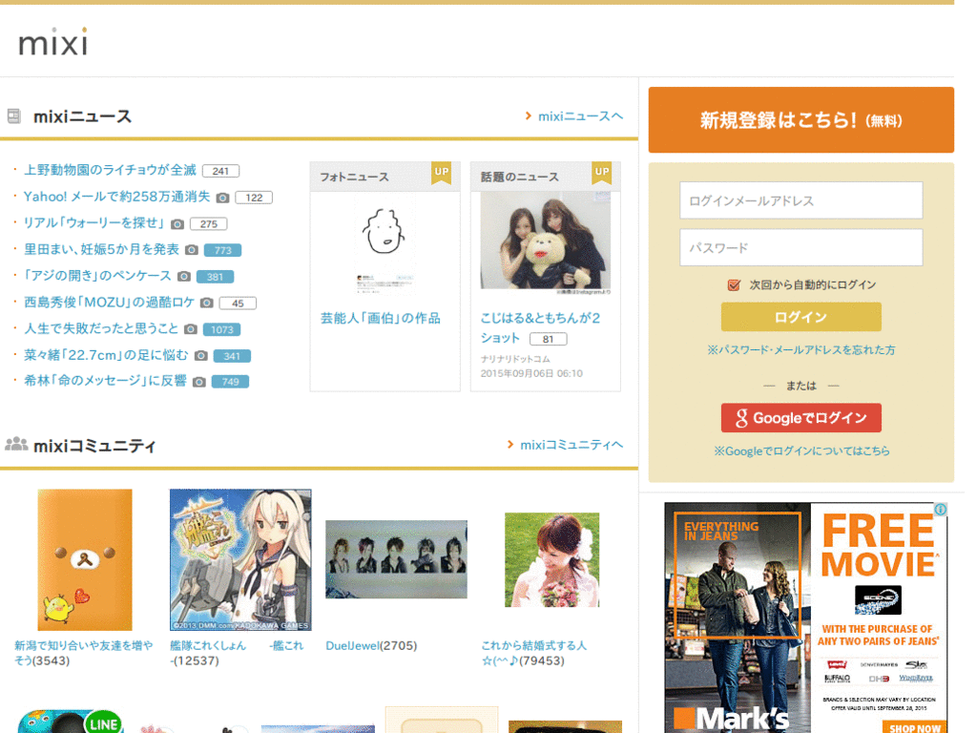Screen dimensions: 977x733
Task: Click camera icon beside 西島秀俊「MOZU」item
Action: (x=207, y=303)
